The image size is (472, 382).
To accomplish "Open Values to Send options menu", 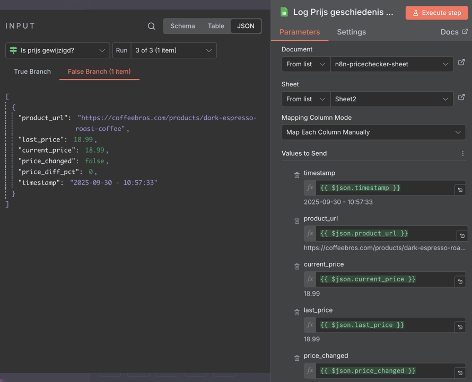I will point(462,154).
